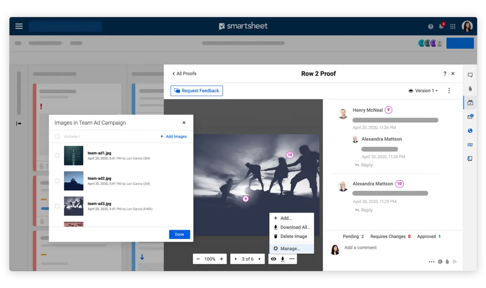Open the app launcher grid icon

click(453, 26)
